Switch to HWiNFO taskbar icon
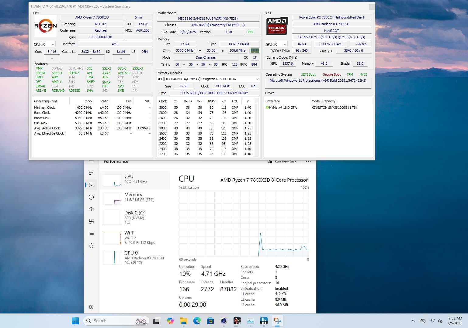Viewport: 468px width, 328px height. [x=264, y=321]
